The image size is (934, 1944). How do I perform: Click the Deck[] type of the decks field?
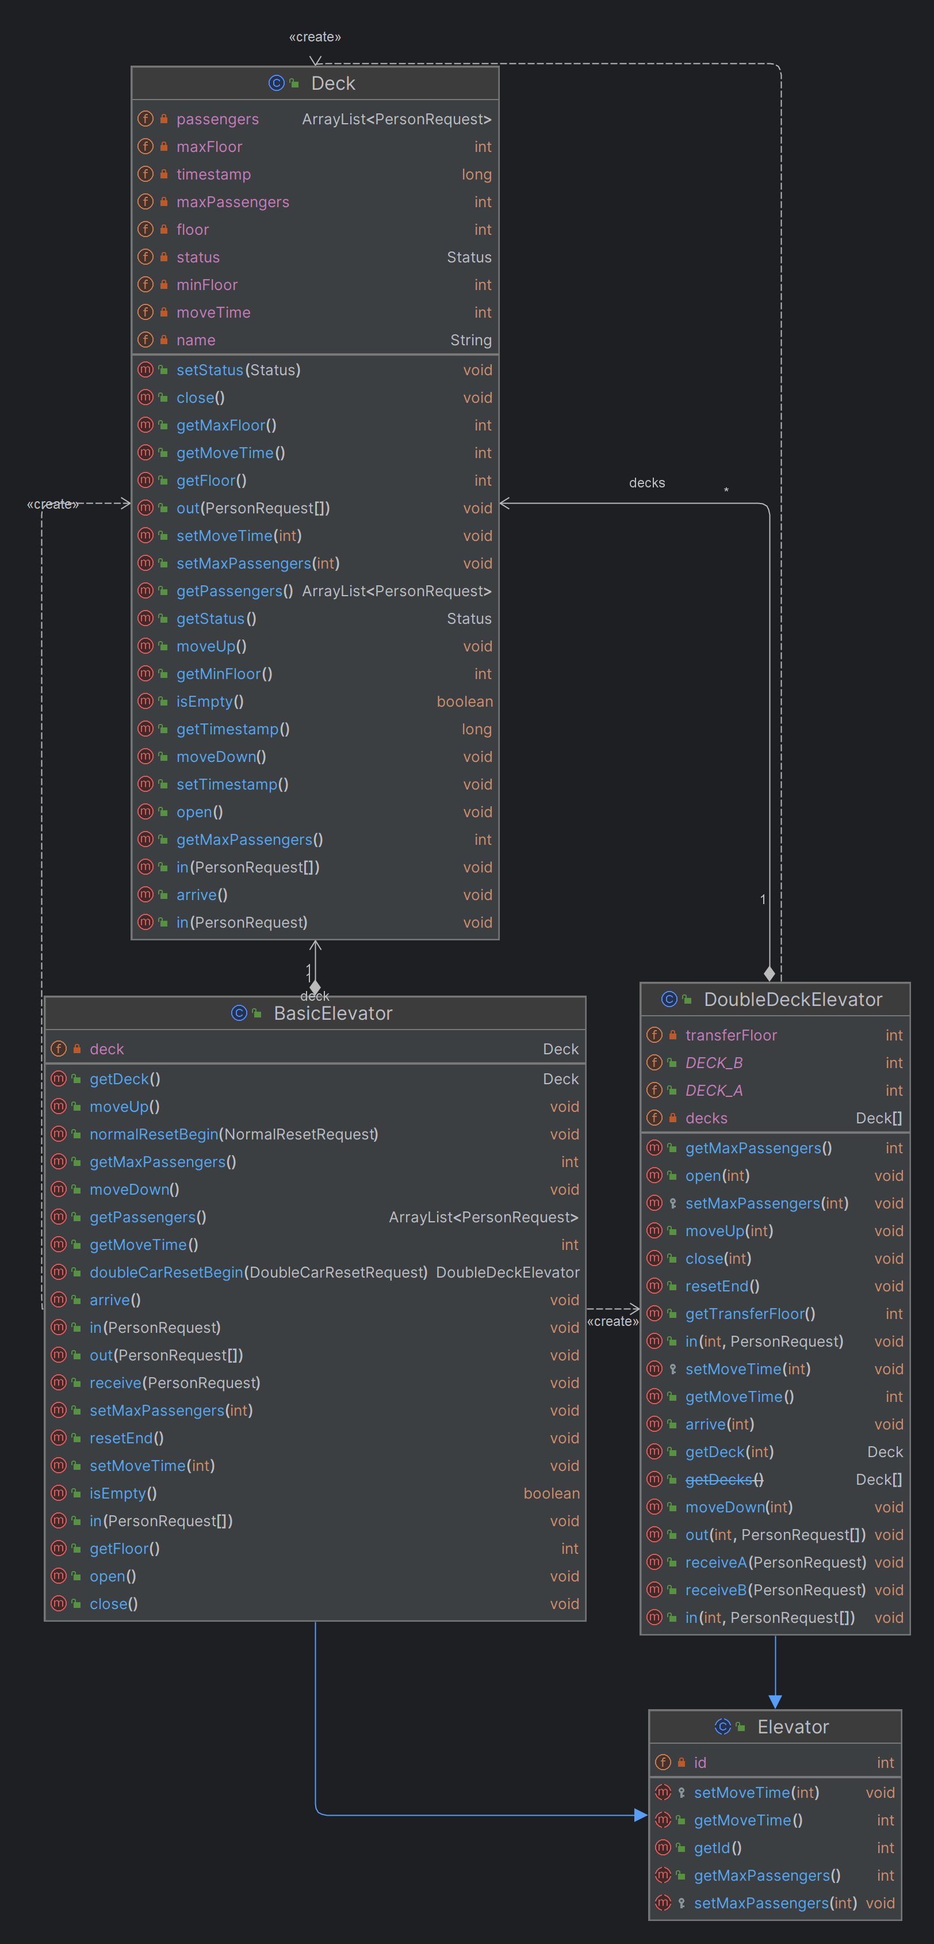coord(878,1118)
